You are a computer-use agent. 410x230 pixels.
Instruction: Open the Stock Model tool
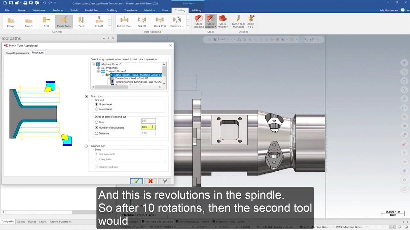[223, 21]
